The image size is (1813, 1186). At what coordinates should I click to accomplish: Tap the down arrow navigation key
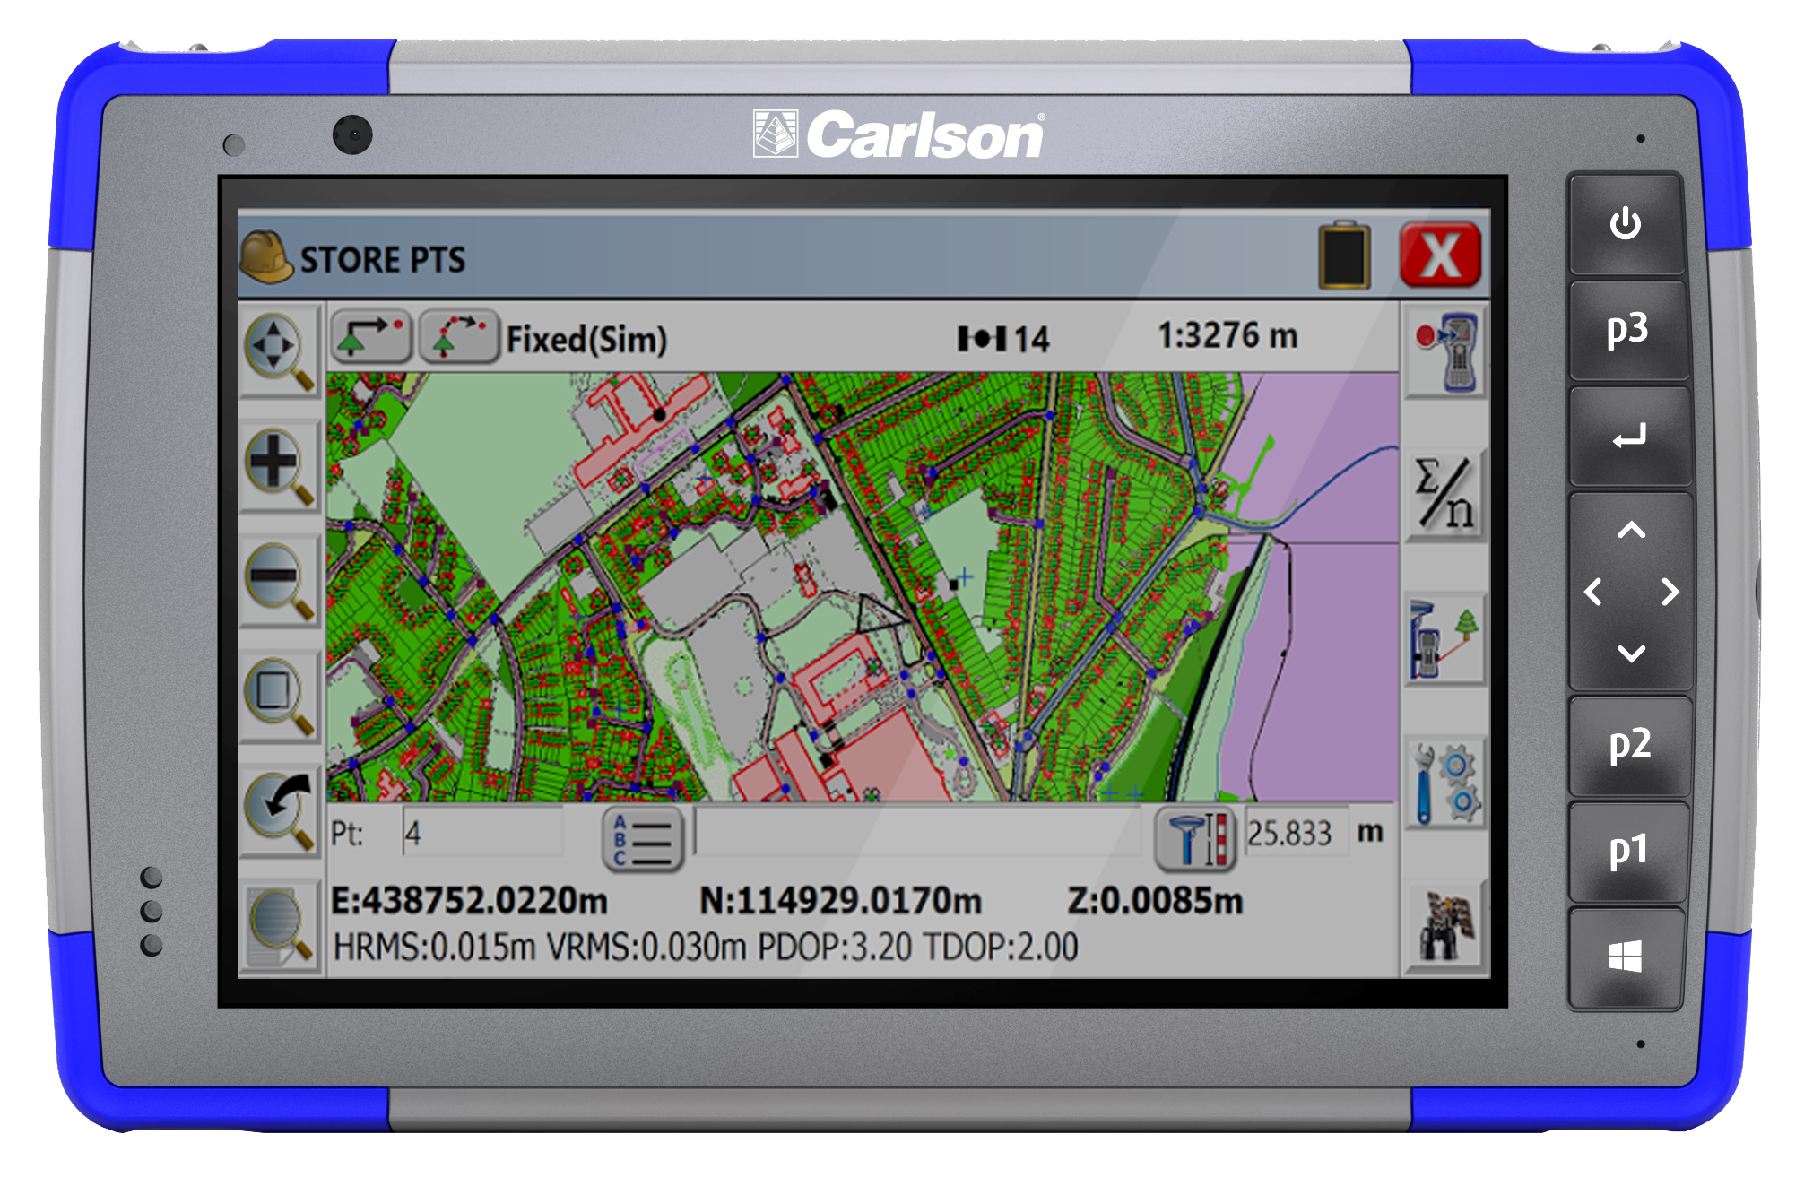click(x=1631, y=653)
